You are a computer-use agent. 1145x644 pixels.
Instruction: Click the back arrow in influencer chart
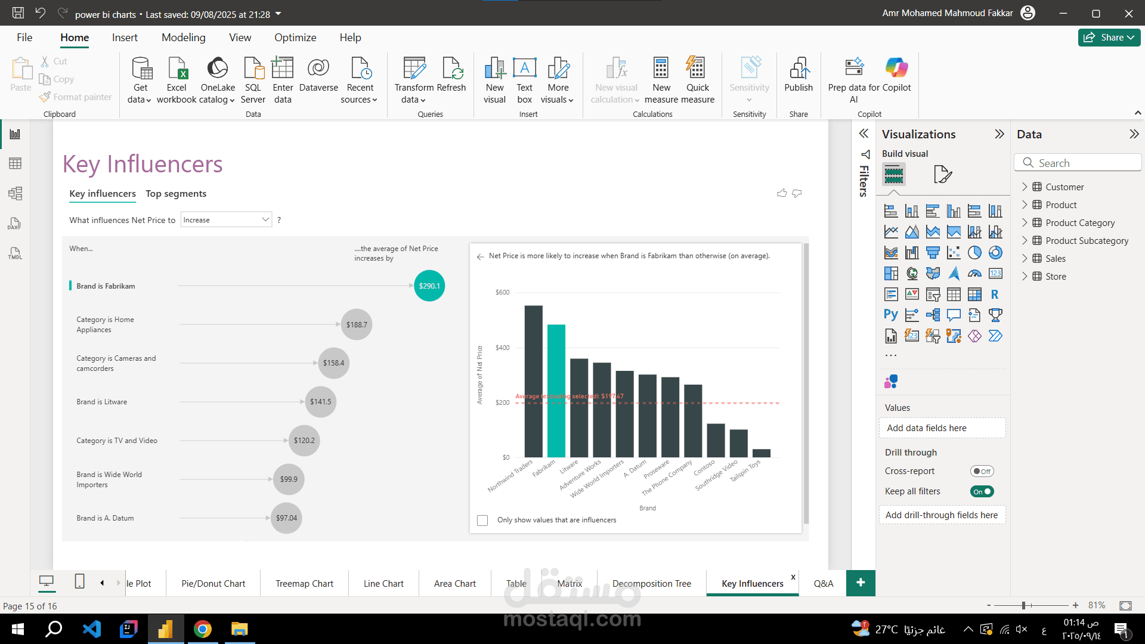click(481, 257)
